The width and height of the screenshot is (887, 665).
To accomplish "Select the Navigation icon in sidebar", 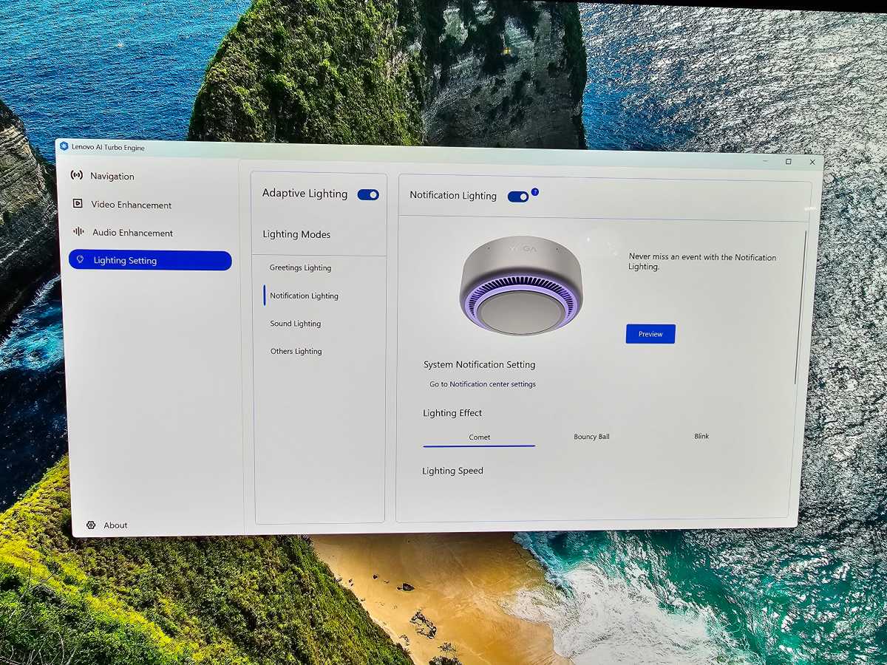I will (x=78, y=176).
